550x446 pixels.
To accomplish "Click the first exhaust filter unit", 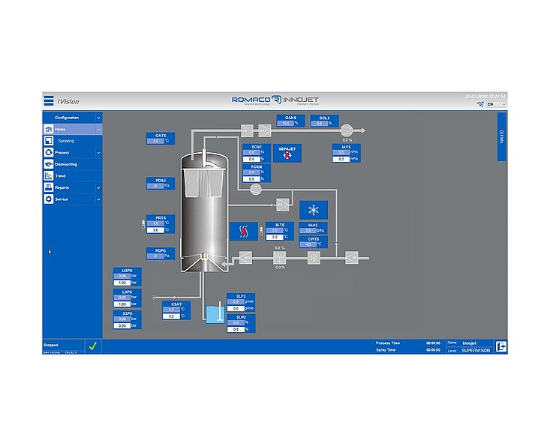I will (247, 130).
